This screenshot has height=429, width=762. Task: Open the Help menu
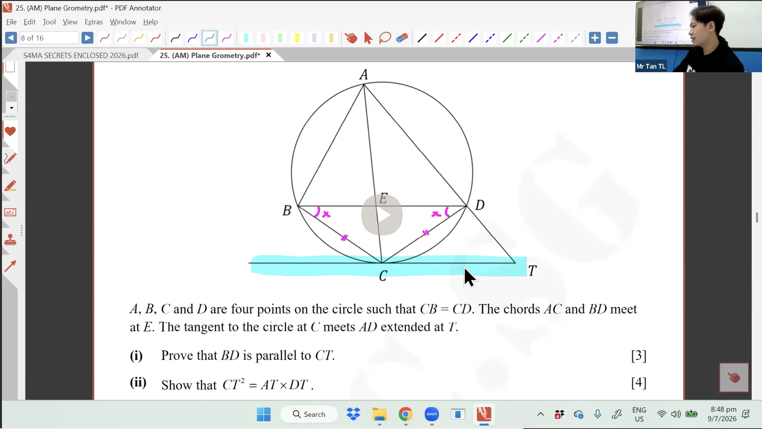tap(150, 22)
